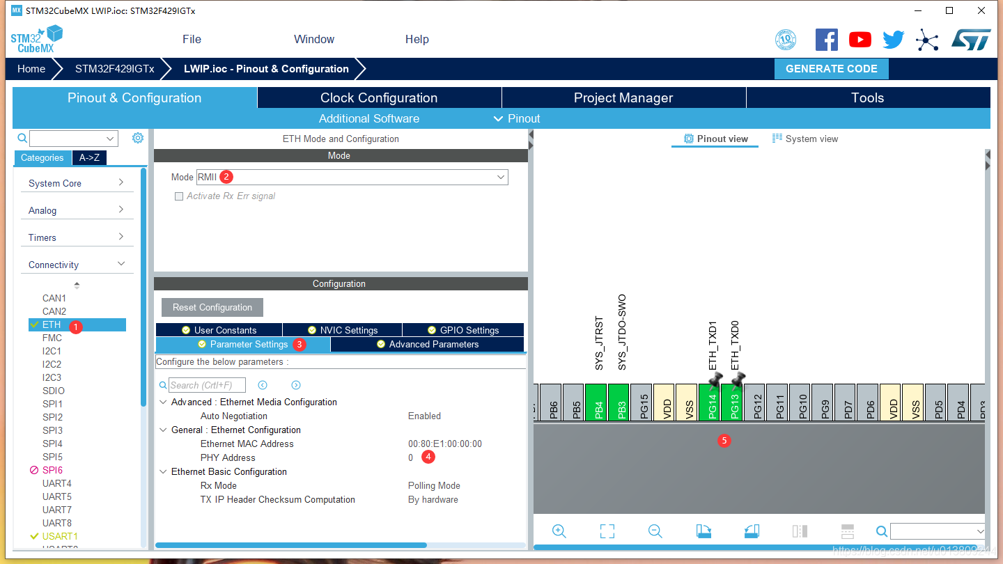Viewport: 1003px width, 564px height.
Task: Open the GPIO Settings tab
Action: point(463,330)
